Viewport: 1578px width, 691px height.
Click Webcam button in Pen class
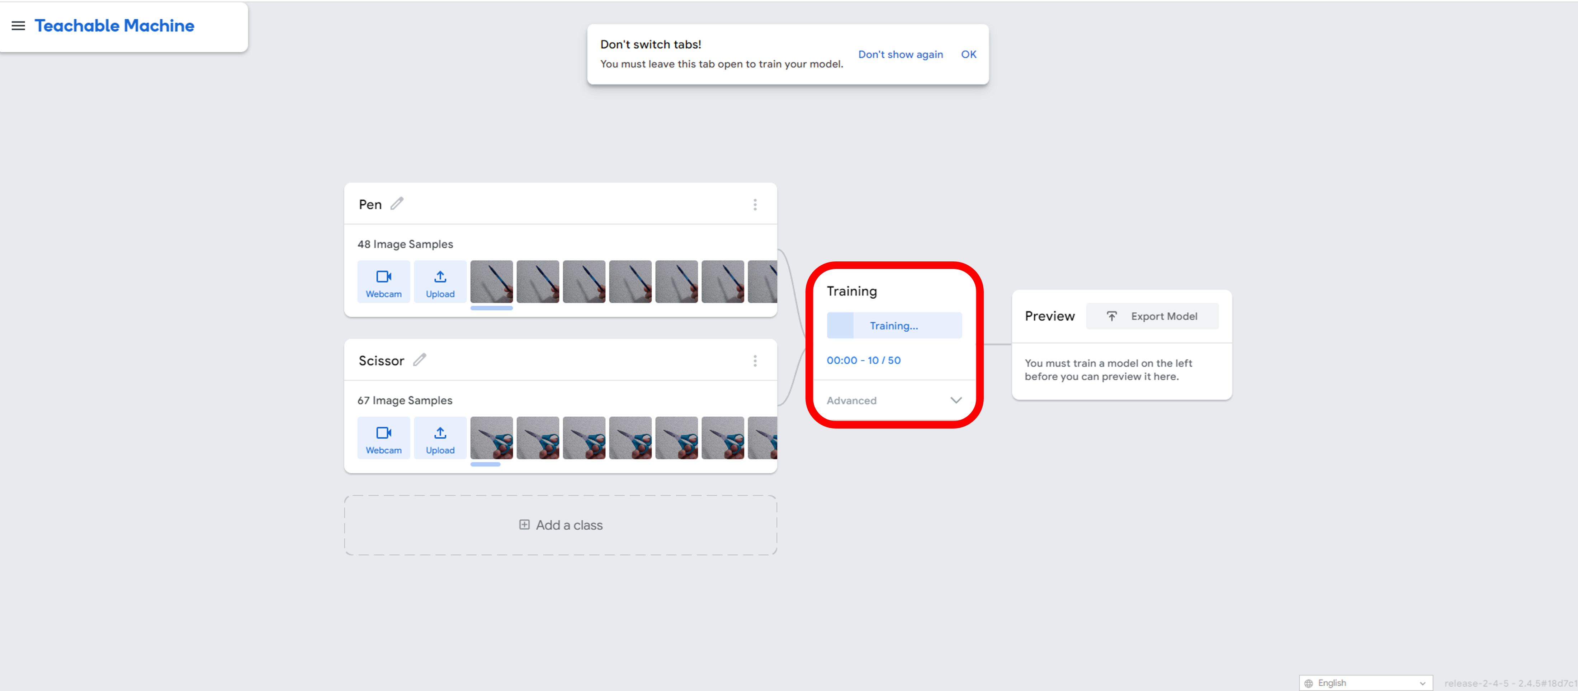tap(383, 282)
